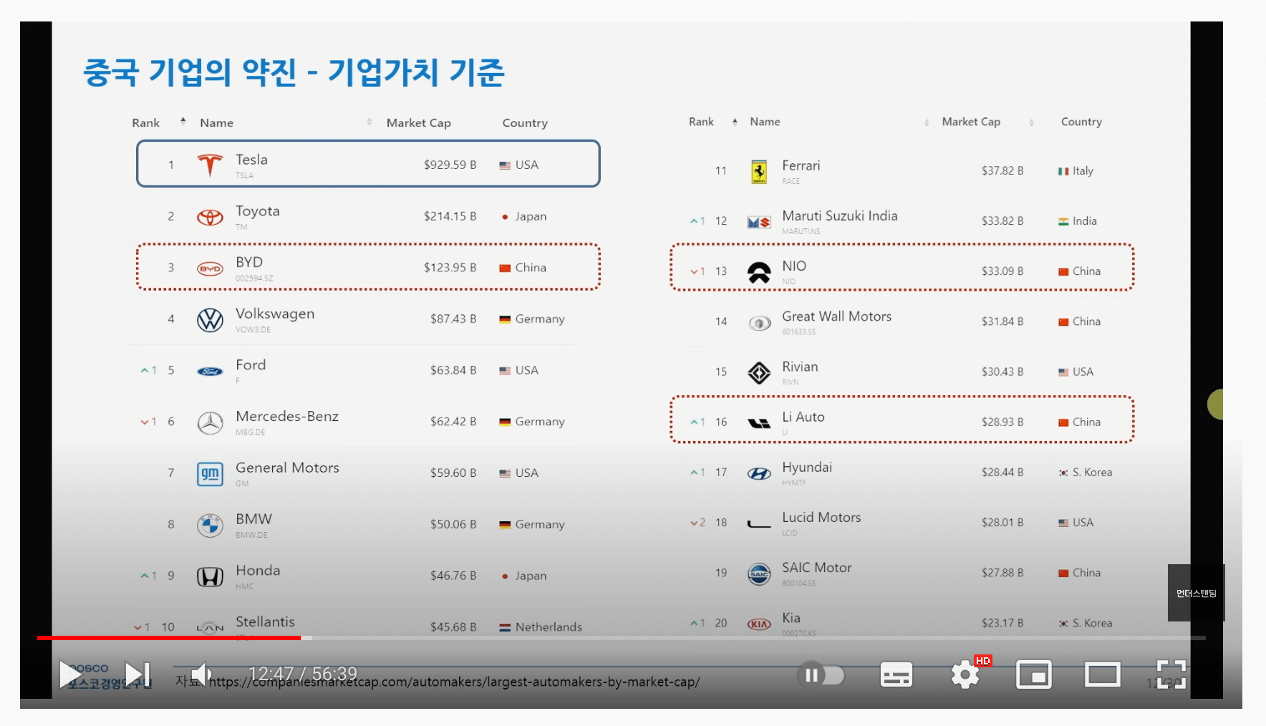Click the India country label

pos(1084,221)
